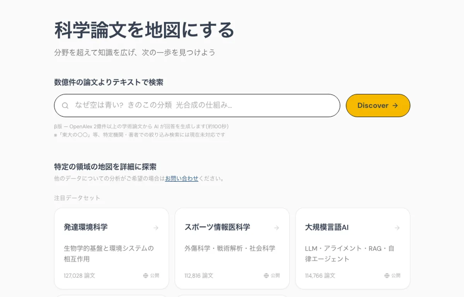
Task: Open the お問い合わせ link
Action: (182, 179)
